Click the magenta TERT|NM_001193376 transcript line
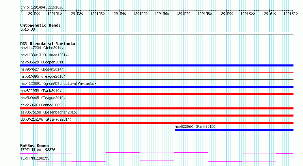The height and width of the screenshot is (166, 303). point(157,153)
